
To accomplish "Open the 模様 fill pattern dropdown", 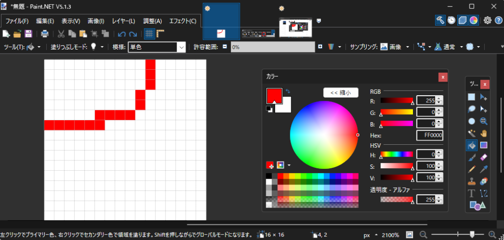I will [x=181, y=47].
